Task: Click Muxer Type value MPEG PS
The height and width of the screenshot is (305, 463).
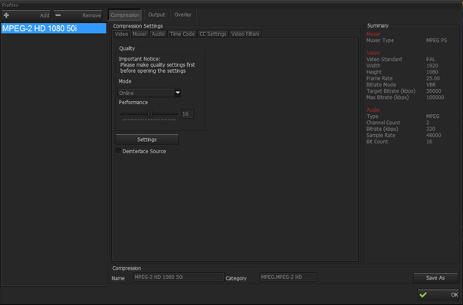Action: [436, 41]
